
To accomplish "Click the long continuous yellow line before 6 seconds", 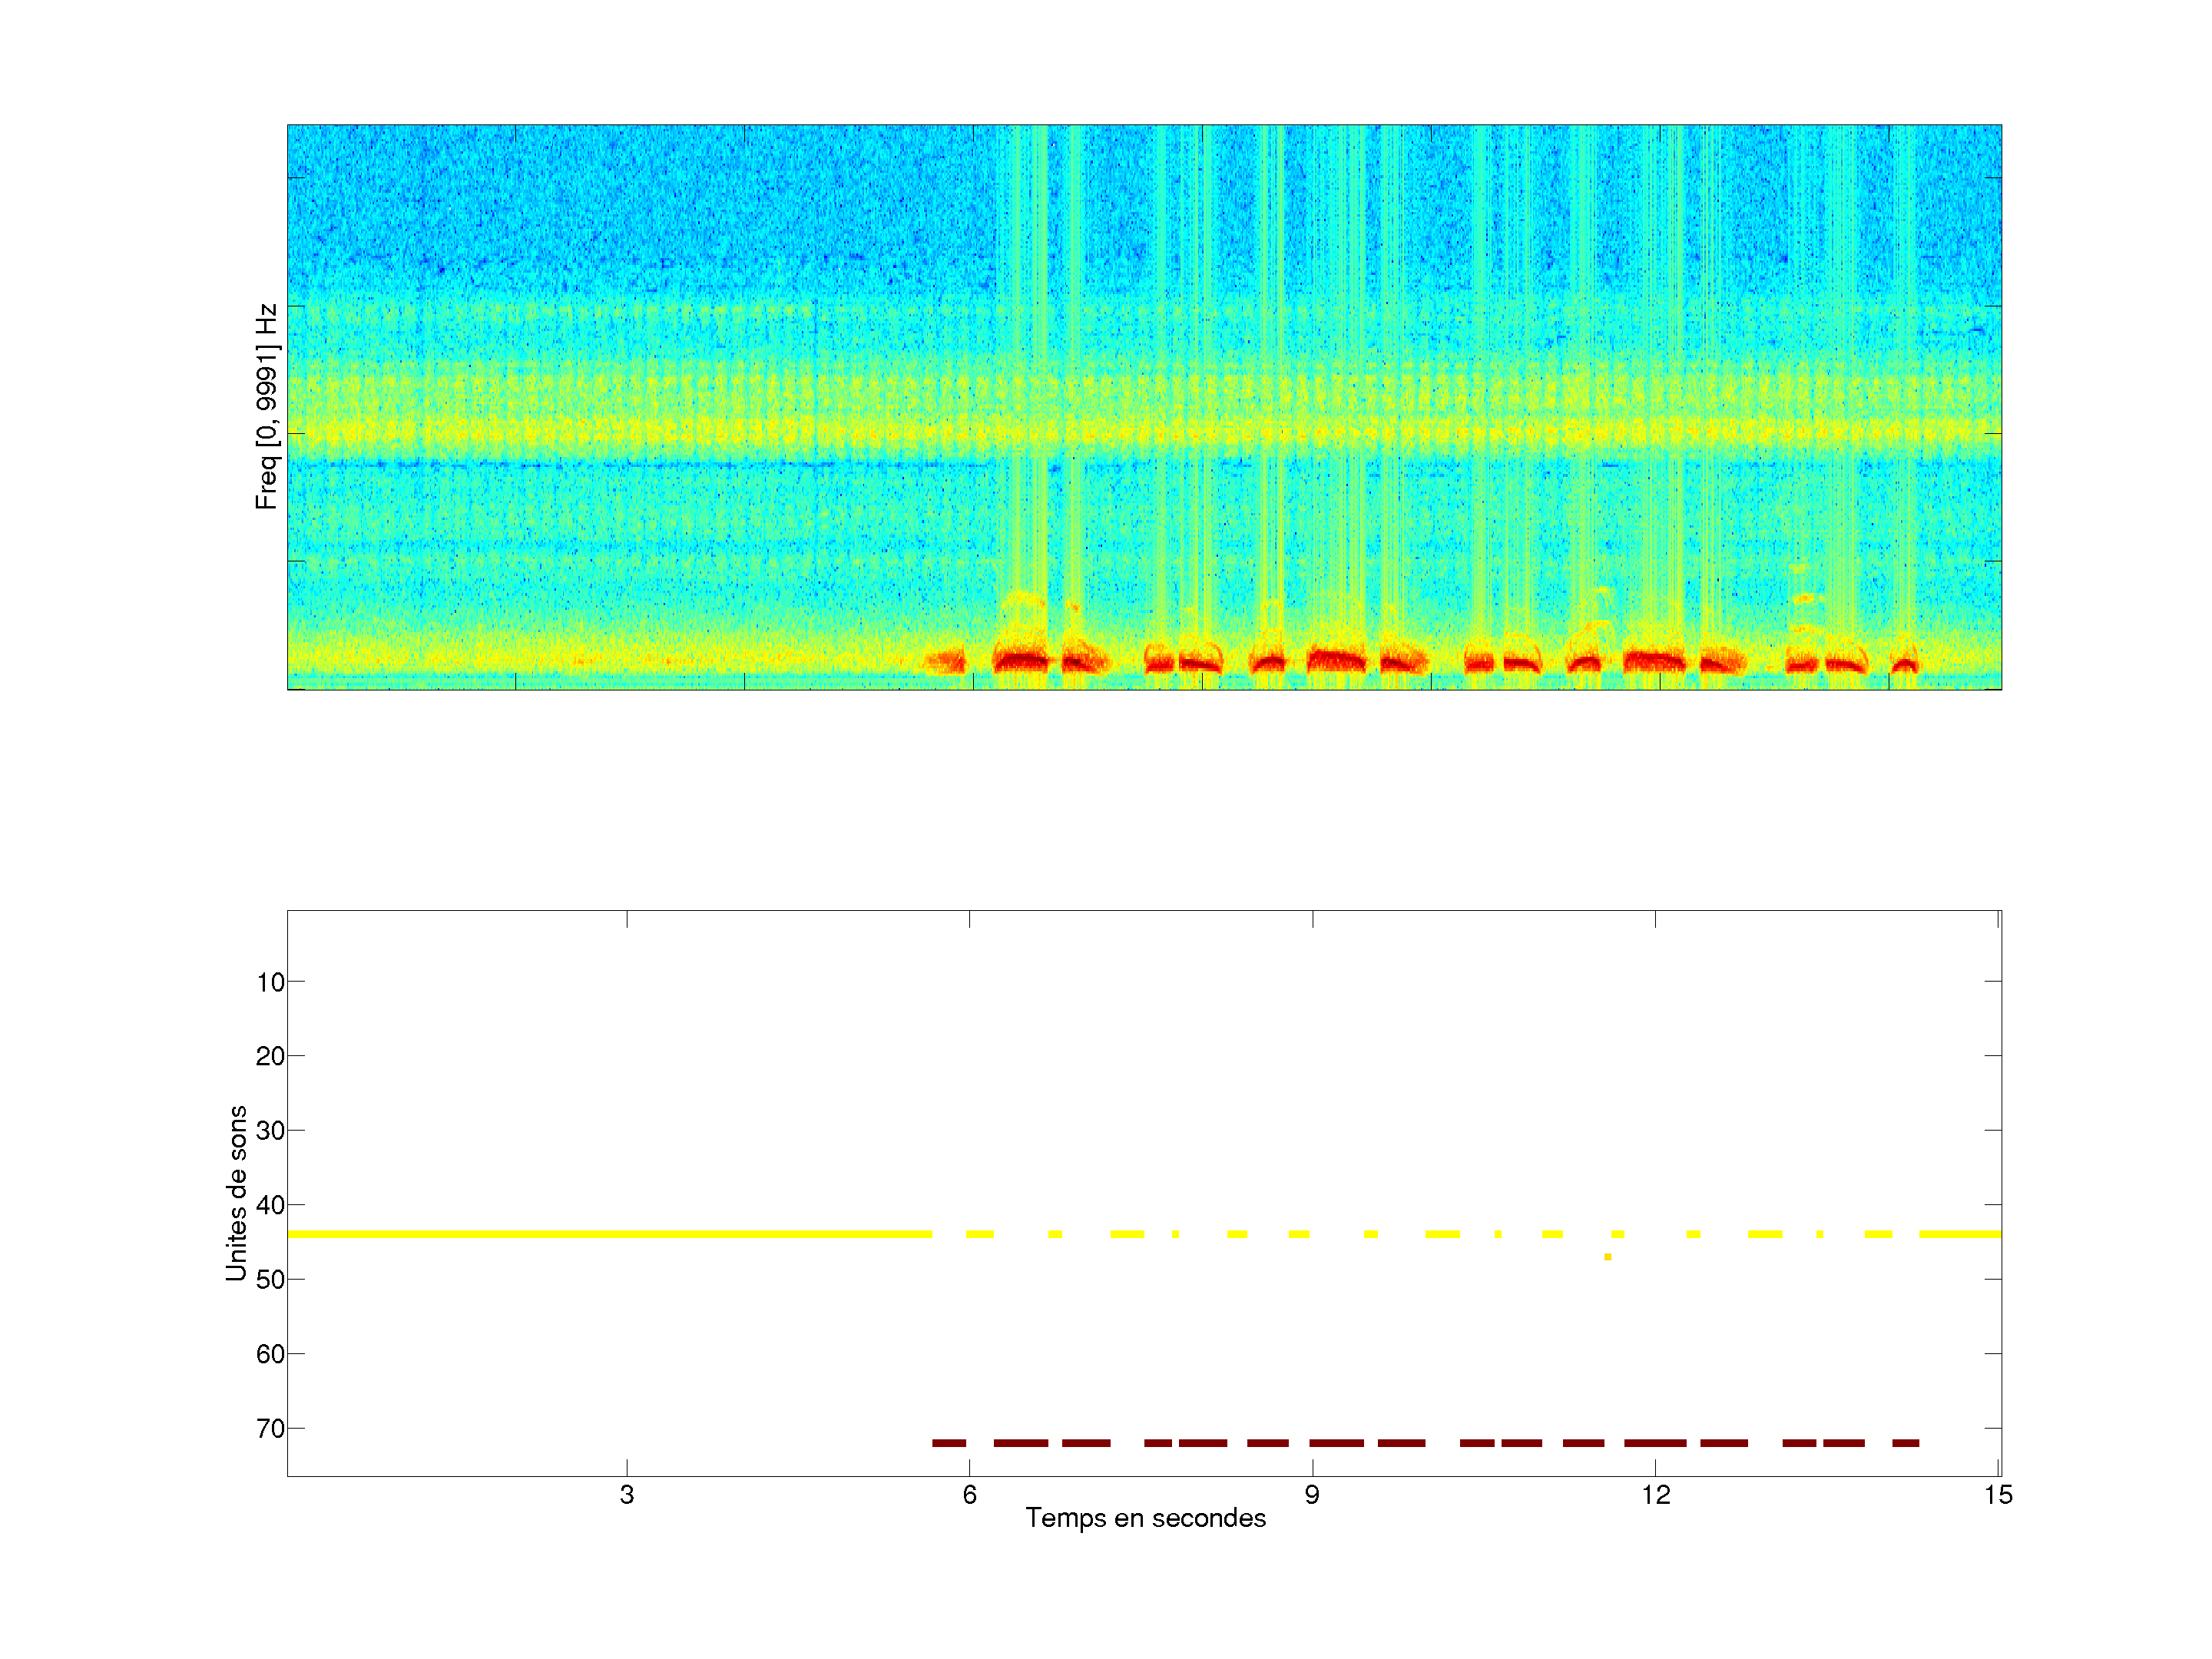I will 610,1234.
